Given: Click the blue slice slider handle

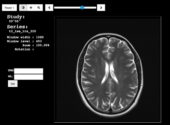Looking at the screenshot, I should [x=82, y=8].
